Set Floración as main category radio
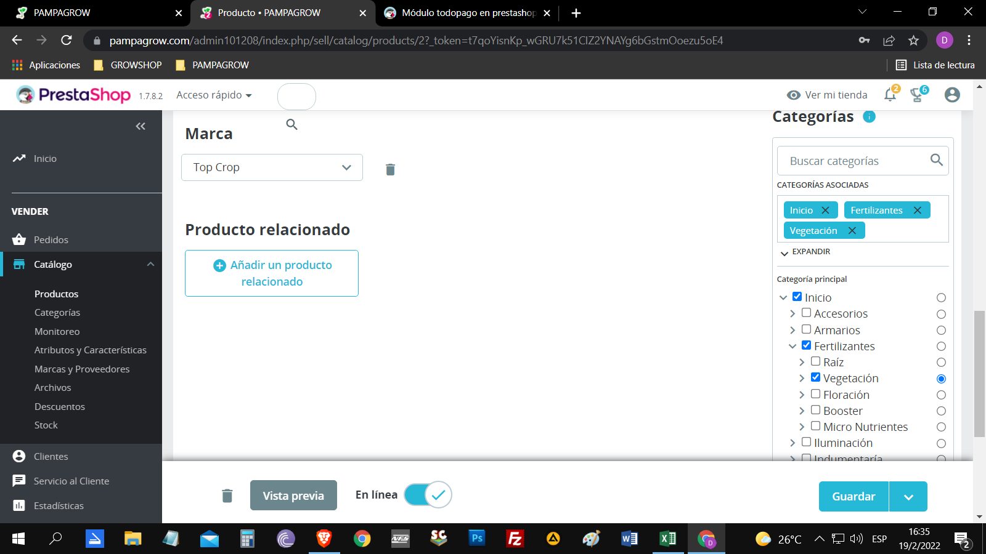The height and width of the screenshot is (554, 986). [941, 395]
